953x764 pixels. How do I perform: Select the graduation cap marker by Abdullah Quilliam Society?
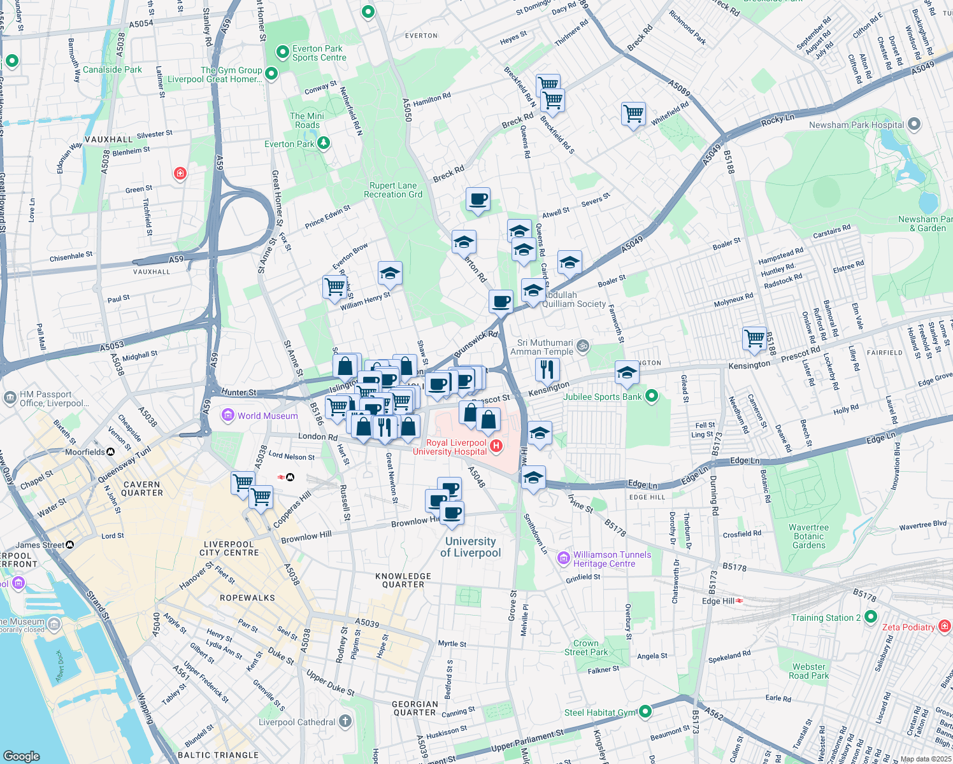click(x=533, y=291)
